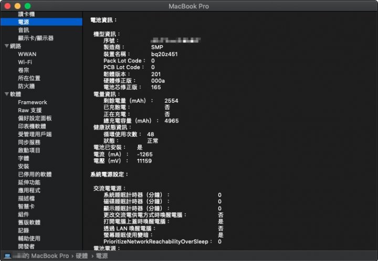Open 輔助使用 in the sidebar
Screen dimensions: 378x261
coord(29,238)
